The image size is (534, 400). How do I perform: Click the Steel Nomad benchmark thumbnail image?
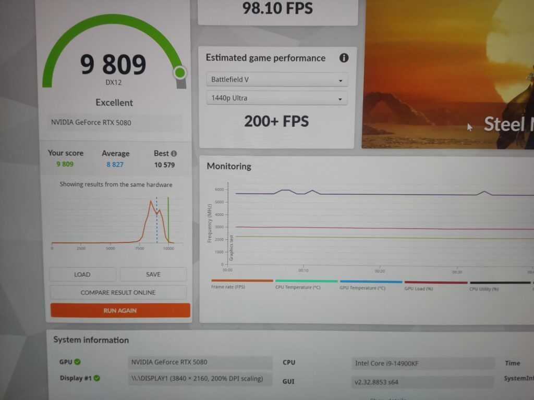coord(448,74)
